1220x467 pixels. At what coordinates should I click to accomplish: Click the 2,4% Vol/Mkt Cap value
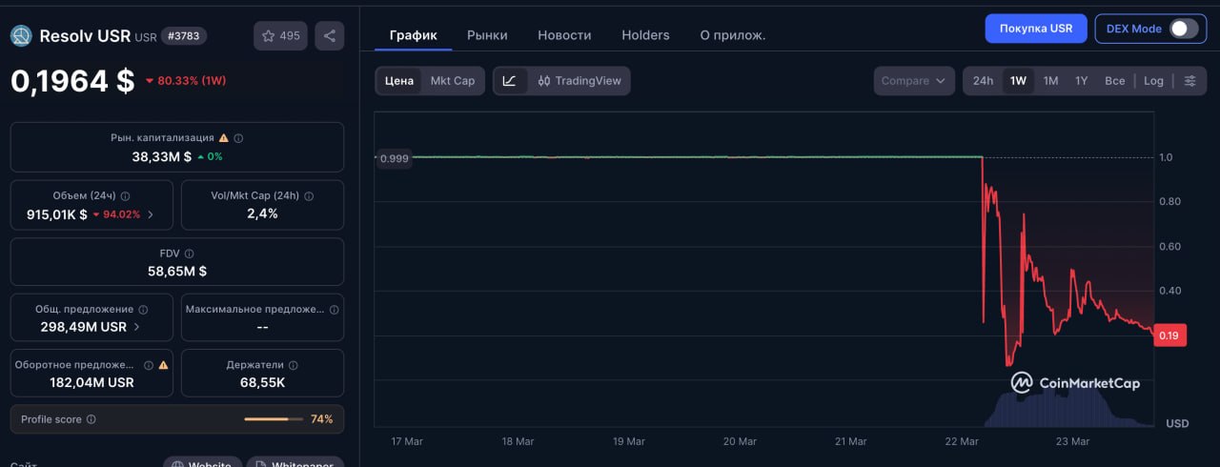(262, 213)
